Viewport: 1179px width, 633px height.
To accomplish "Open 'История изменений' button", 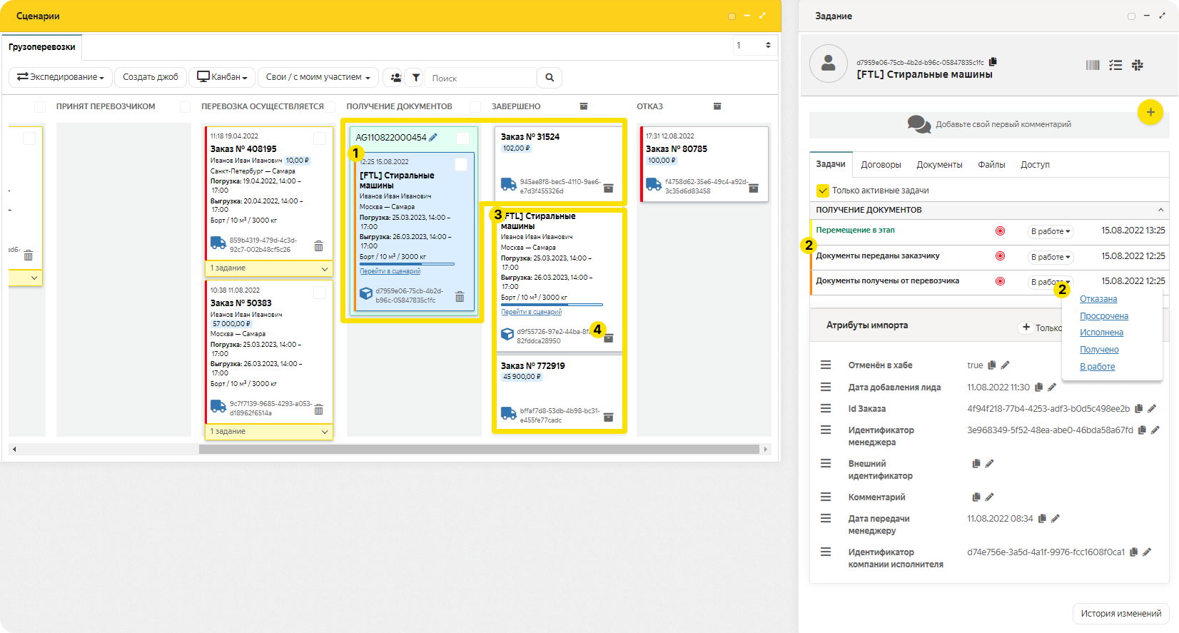I will coord(1120,614).
